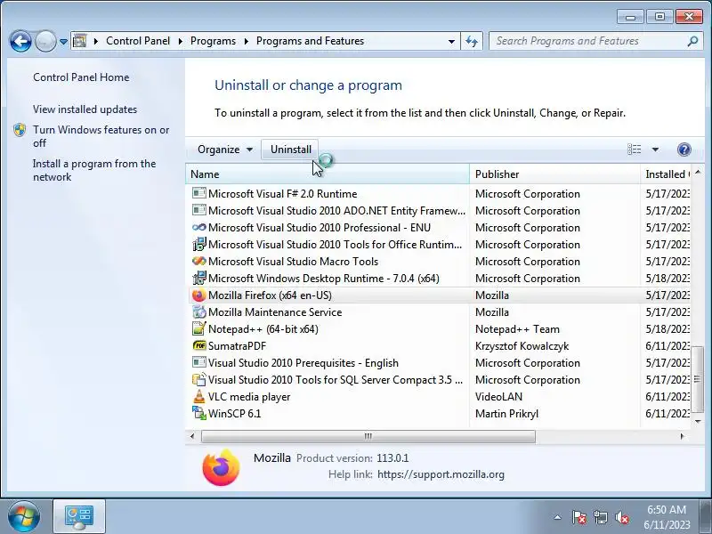Open the recent pages dropdown arrow
This screenshot has height=534, width=712.
(x=63, y=41)
